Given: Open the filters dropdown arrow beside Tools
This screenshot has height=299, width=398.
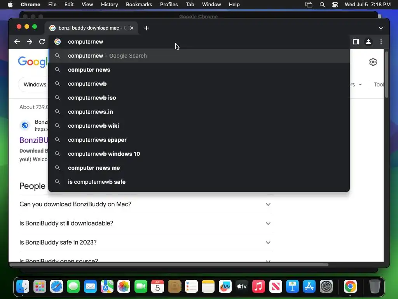Looking at the screenshot, I should (x=360, y=84).
